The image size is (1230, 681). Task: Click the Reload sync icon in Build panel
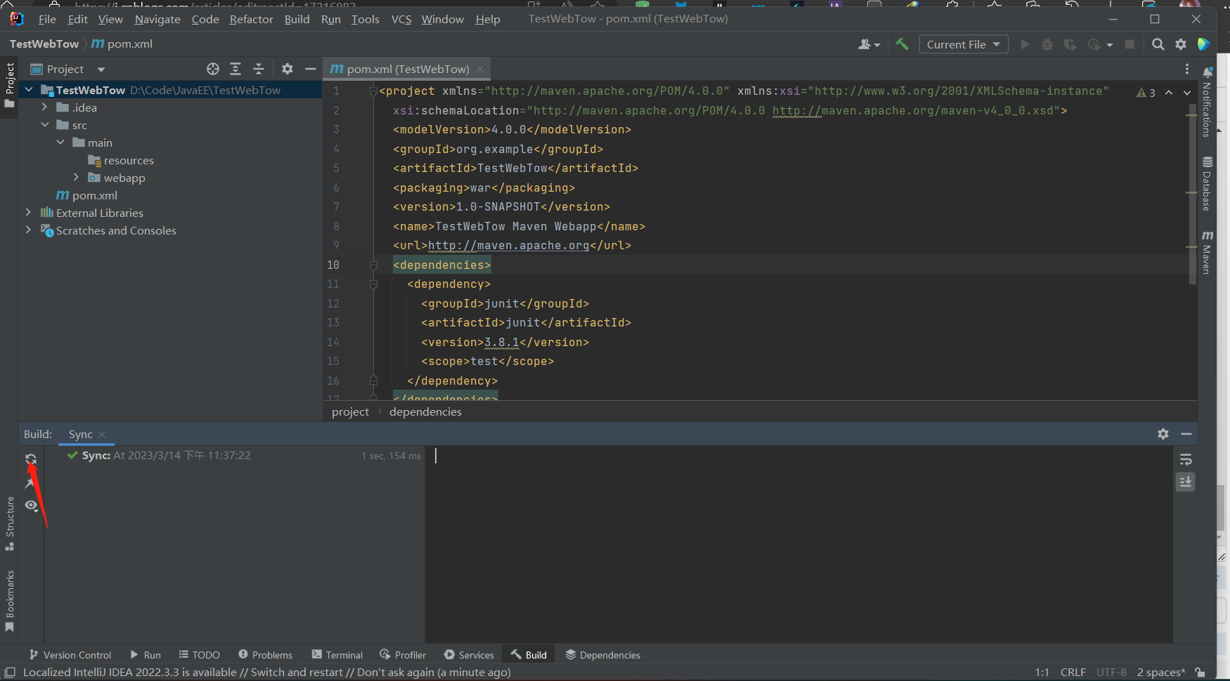pos(31,458)
